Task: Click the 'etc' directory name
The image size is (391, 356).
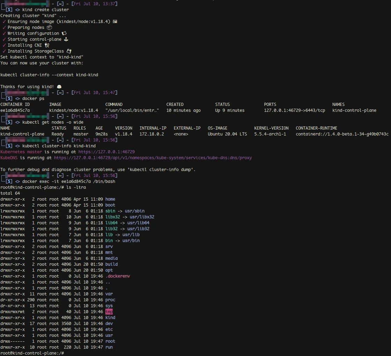Action: point(109,330)
